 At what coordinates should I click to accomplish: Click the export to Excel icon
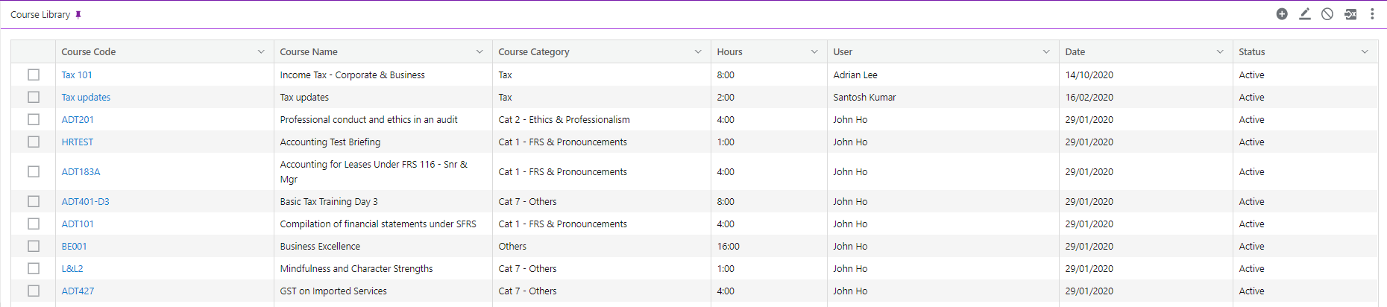1350,14
